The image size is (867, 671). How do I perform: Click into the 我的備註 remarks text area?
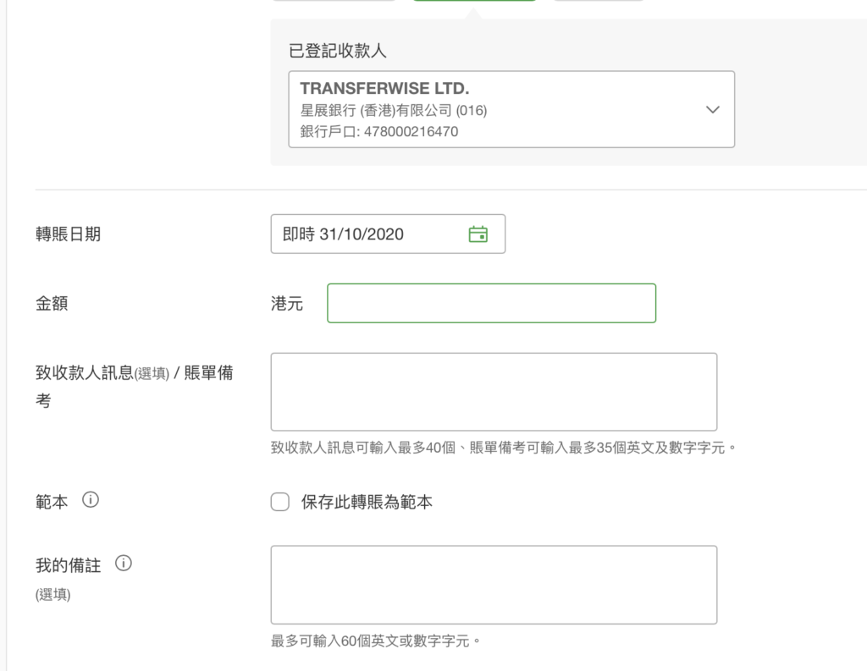494,585
